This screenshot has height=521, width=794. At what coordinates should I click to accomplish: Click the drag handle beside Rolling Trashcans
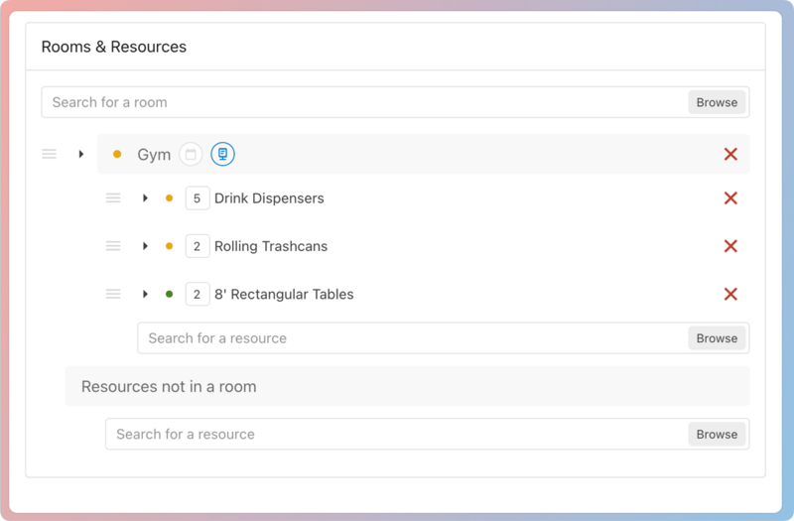pos(113,246)
